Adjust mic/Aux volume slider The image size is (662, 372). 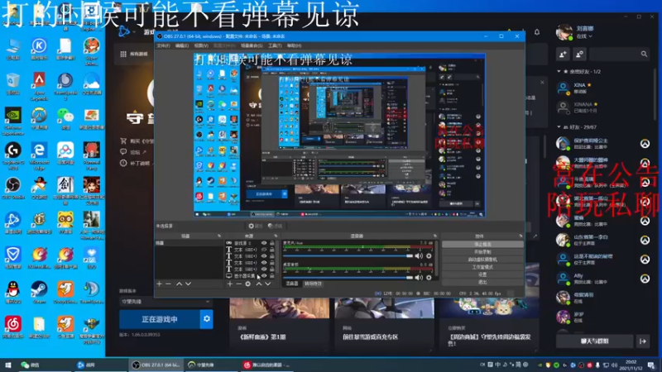pos(348,255)
